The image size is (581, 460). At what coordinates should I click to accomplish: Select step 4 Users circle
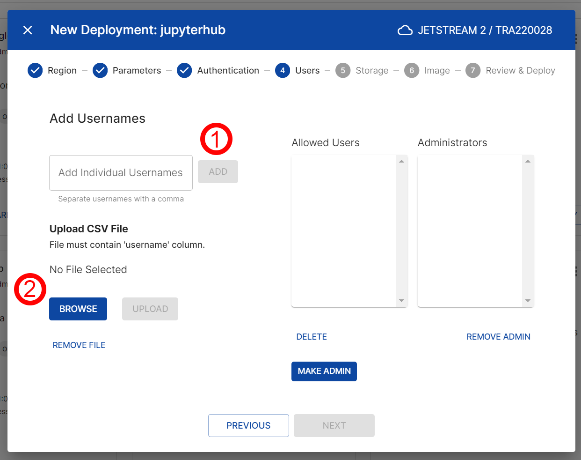pyautogui.click(x=283, y=70)
